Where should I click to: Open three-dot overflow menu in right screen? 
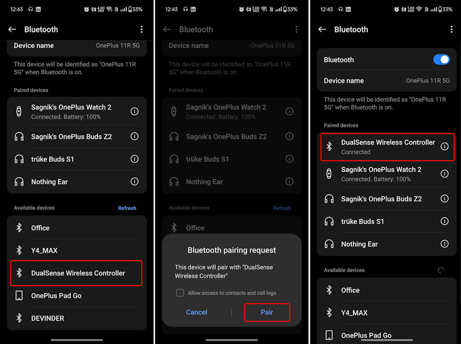[451, 29]
